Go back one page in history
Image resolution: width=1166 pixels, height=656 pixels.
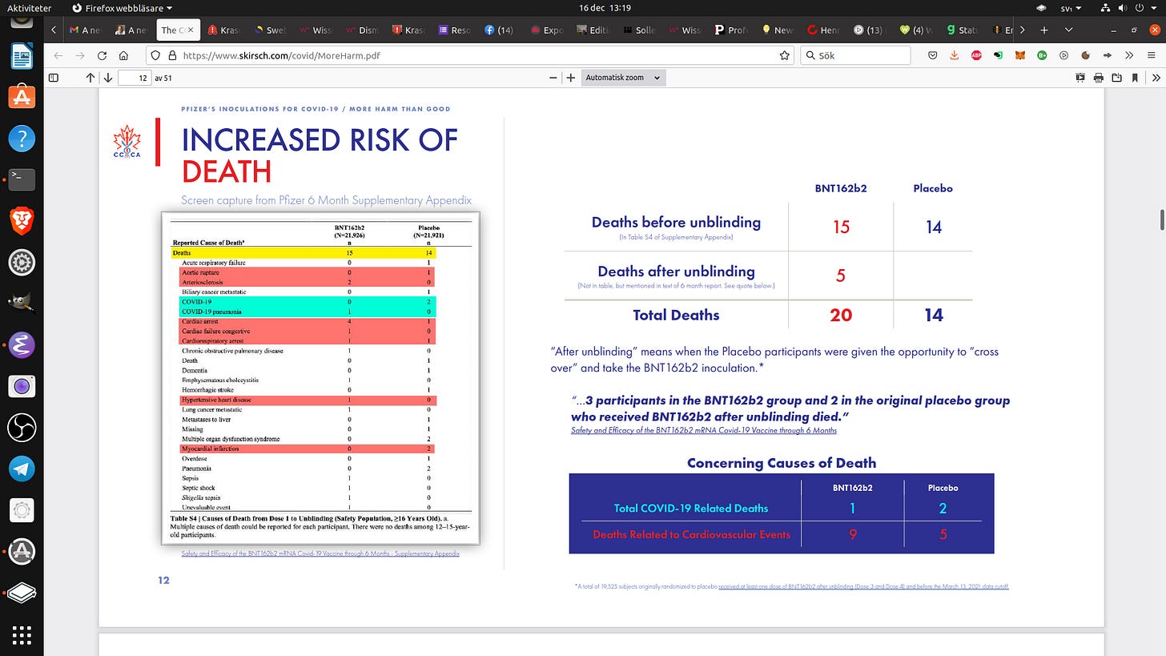pyautogui.click(x=58, y=55)
